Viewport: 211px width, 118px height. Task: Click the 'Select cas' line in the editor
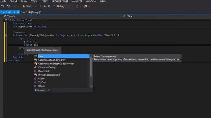point(31,45)
